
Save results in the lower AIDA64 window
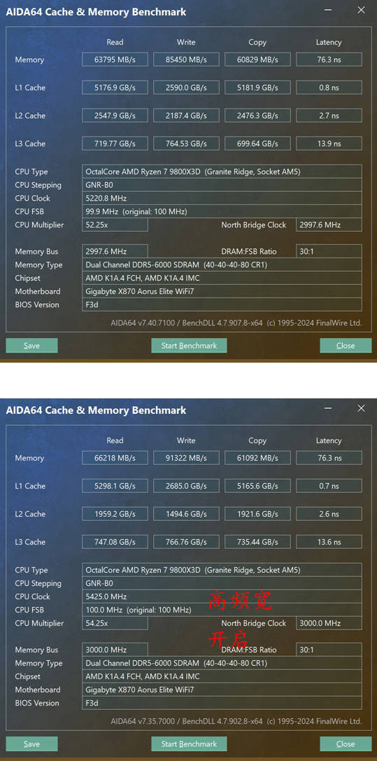tap(31, 744)
